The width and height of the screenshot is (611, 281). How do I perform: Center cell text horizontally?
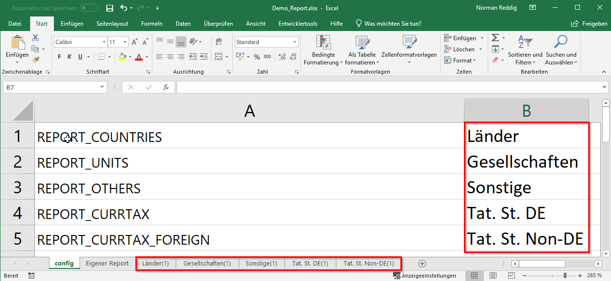pos(170,57)
